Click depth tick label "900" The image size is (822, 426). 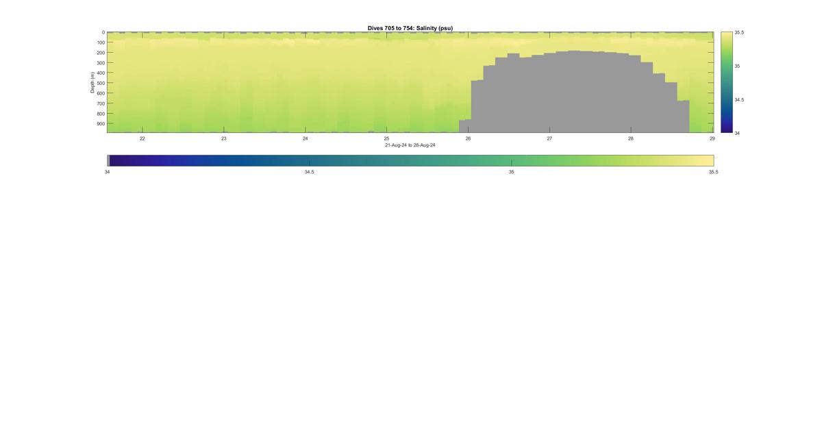(x=101, y=124)
